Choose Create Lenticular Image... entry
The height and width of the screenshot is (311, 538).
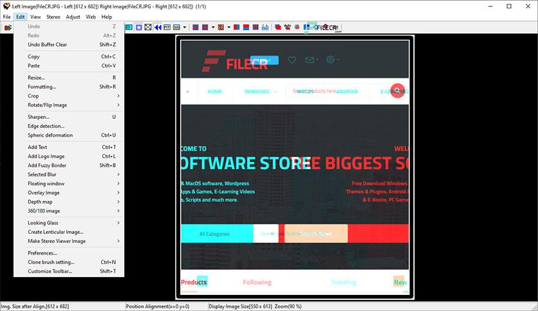pos(69,232)
